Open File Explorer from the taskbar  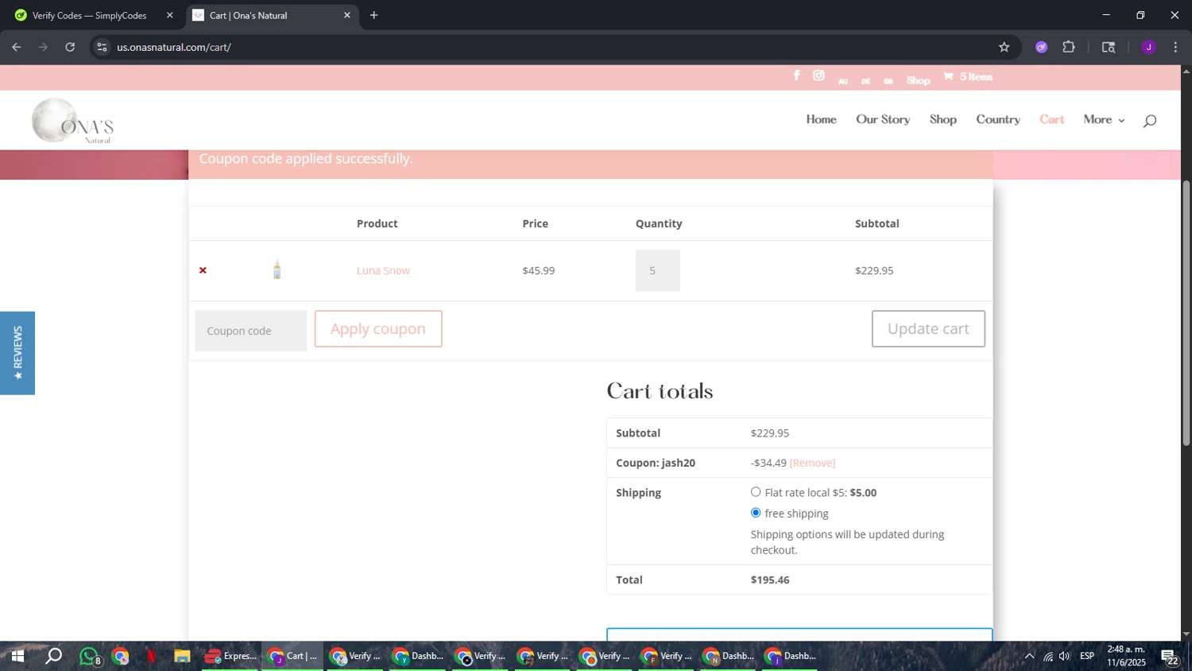click(x=182, y=656)
